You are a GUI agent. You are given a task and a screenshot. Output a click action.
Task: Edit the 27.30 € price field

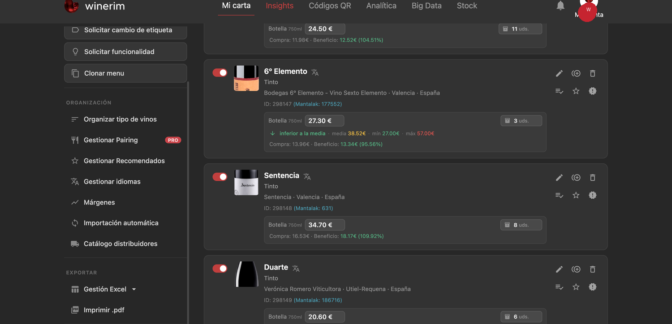pos(324,120)
